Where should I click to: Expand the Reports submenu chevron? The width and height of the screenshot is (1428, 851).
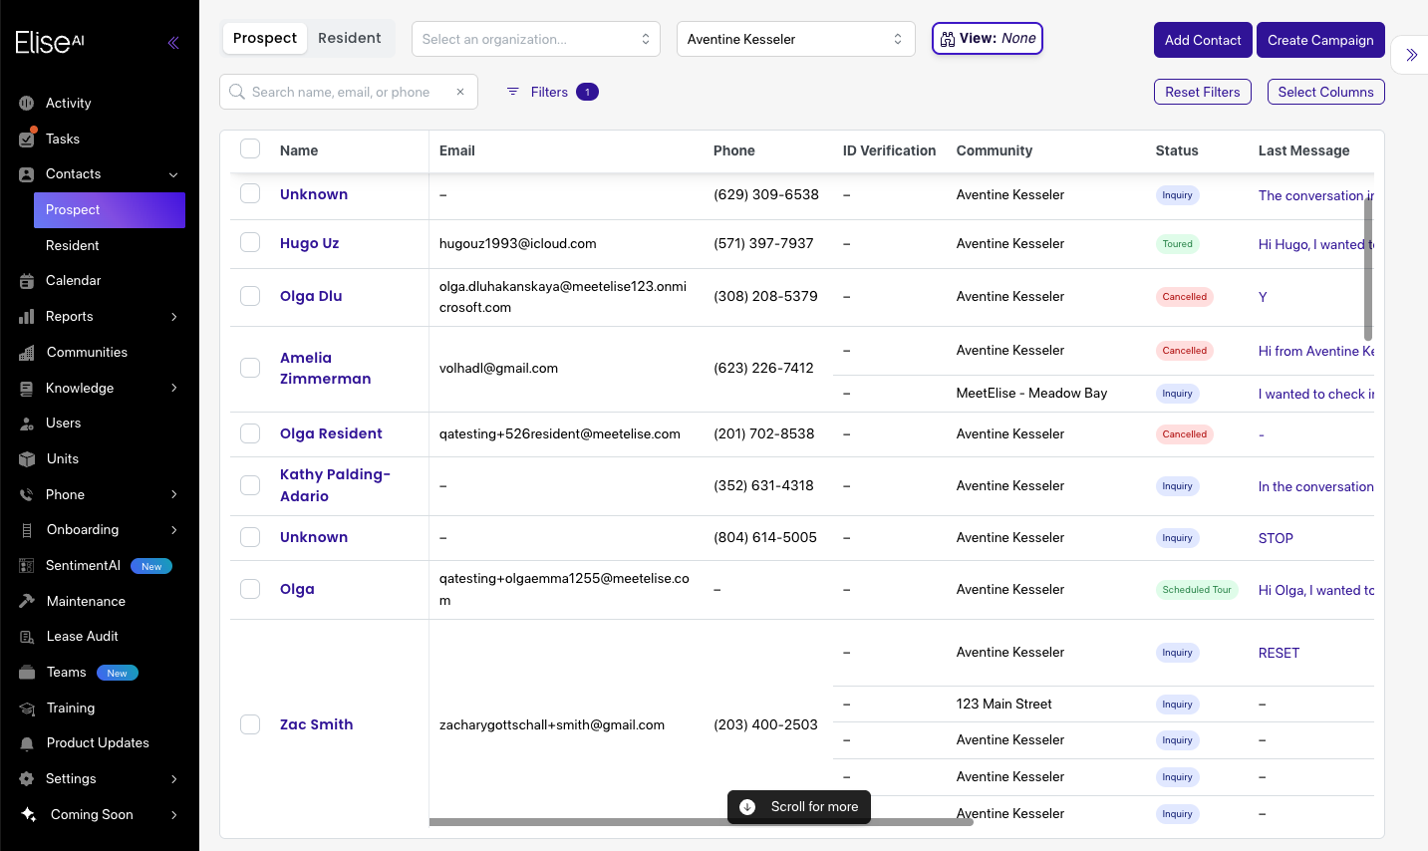[173, 317]
